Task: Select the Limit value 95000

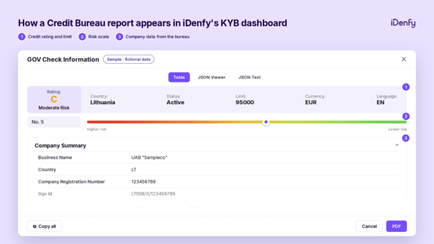Action: (x=245, y=102)
